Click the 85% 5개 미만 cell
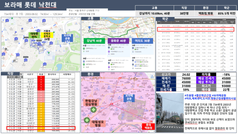The width and height of the screenshot is (238, 134). click(x=226, y=13)
